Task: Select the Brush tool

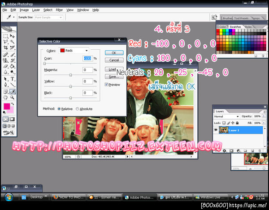Action: pyautogui.click(x=12, y=55)
